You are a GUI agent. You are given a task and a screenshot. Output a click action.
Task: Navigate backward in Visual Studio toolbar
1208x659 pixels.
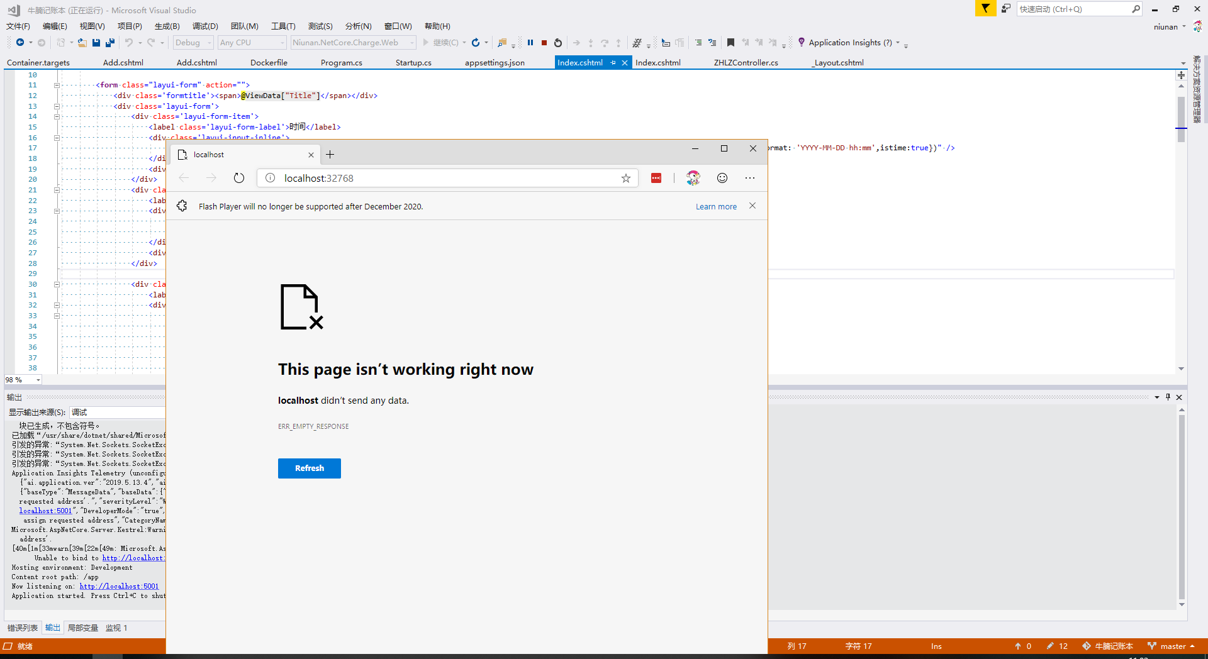(x=20, y=43)
